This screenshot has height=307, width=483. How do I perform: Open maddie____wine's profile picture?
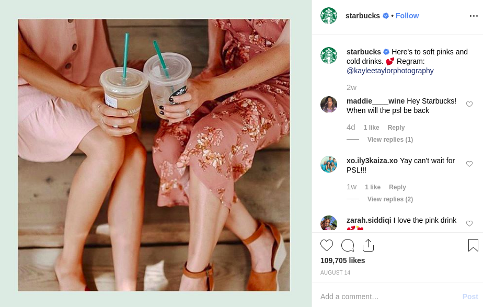tap(329, 105)
